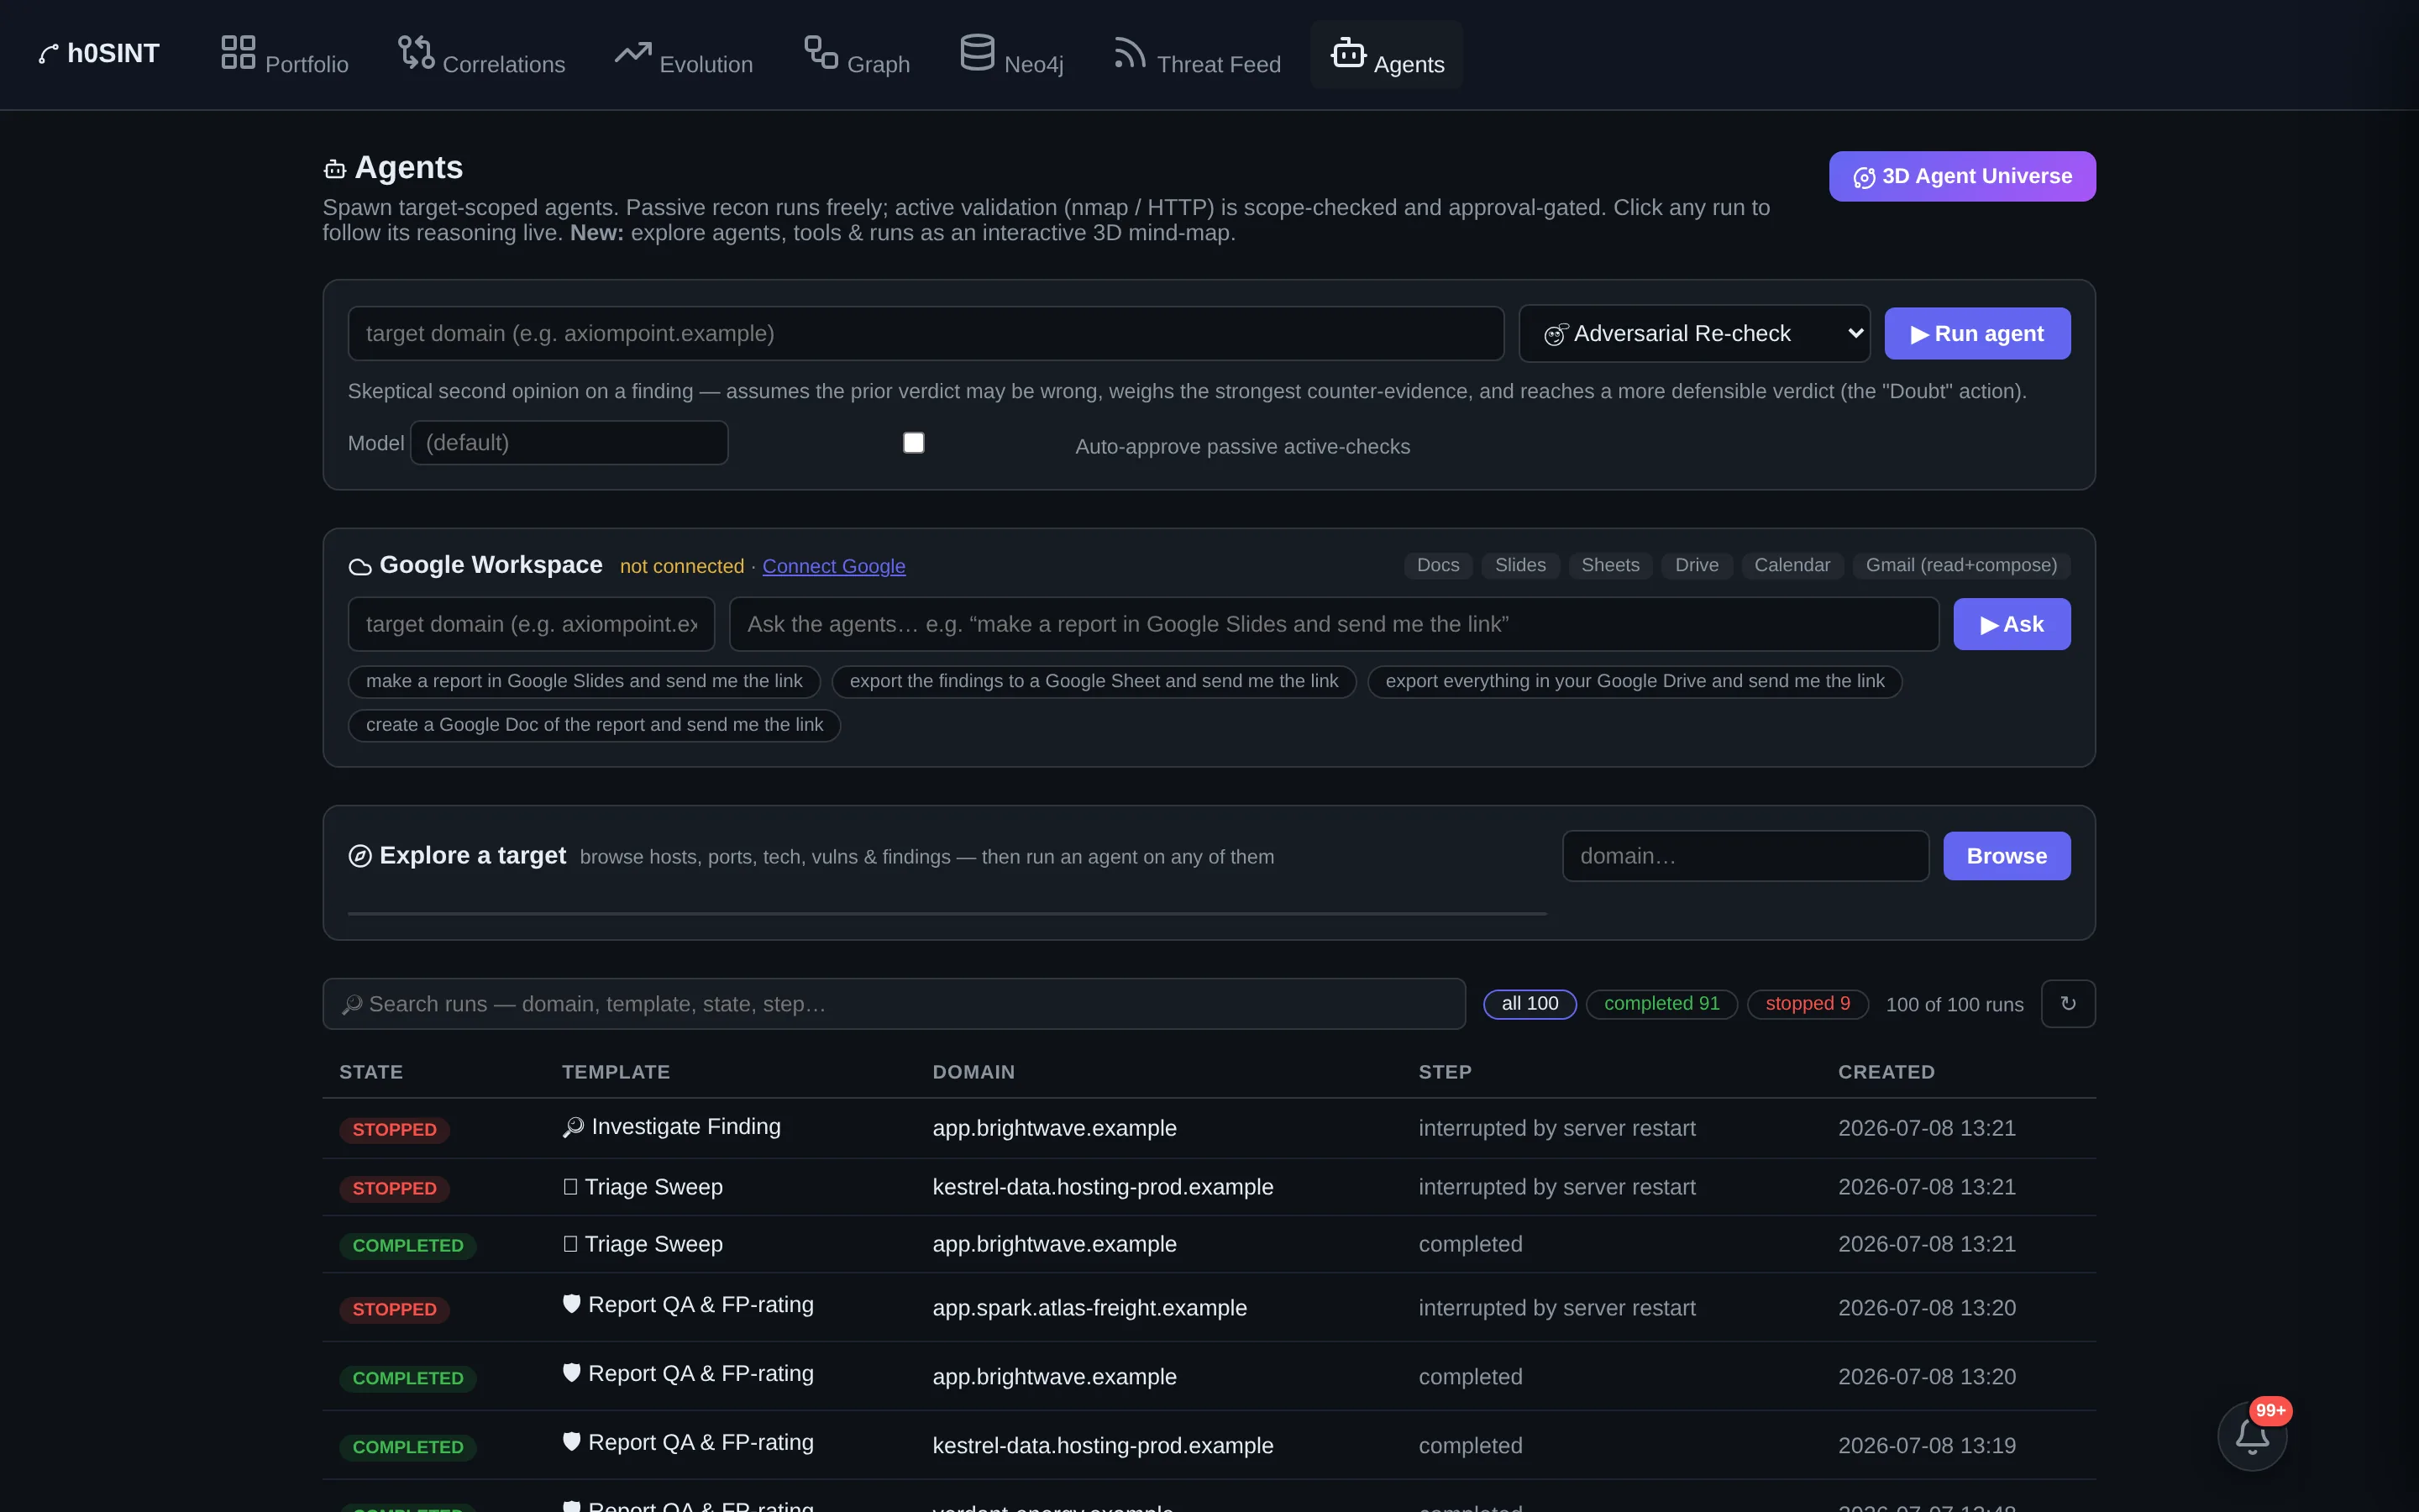This screenshot has height=1512, width=2419.
Task: Open the notification bell with 99+ badge
Action: [2252, 1436]
